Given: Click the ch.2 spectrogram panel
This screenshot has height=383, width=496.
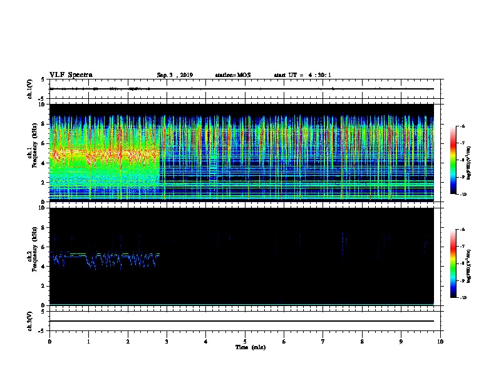Looking at the screenshot, I should 242,257.
